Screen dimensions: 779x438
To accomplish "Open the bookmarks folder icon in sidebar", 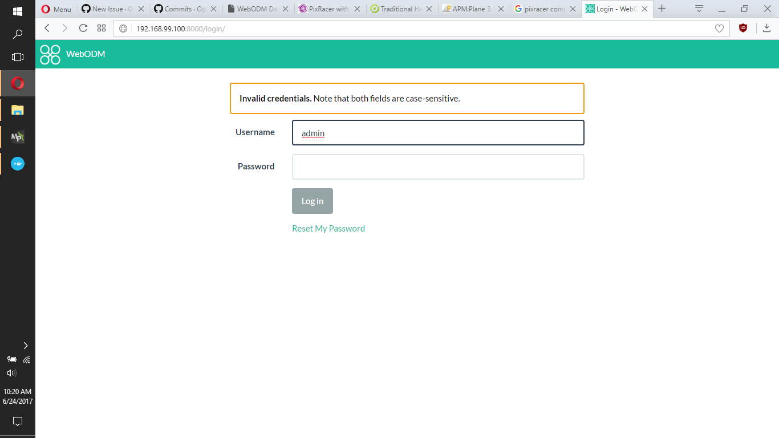I will 17,109.
